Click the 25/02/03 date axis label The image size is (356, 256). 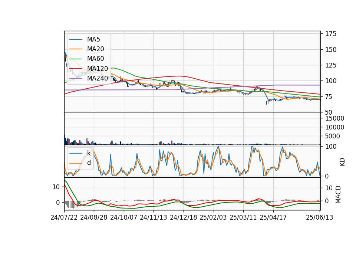(x=213, y=217)
